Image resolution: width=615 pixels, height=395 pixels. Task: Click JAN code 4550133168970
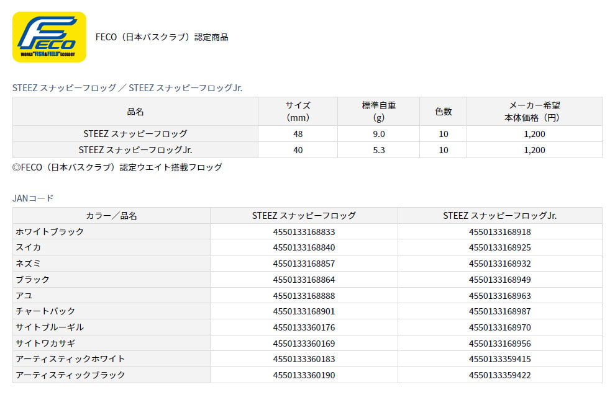pos(499,327)
